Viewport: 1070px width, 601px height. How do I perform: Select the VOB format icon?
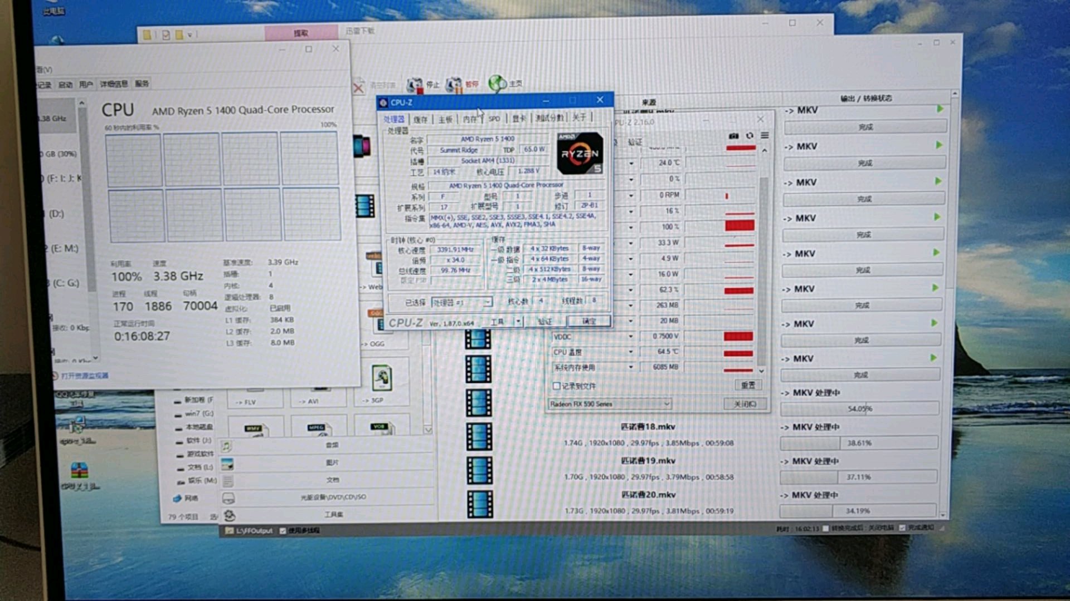pos(382,428)
